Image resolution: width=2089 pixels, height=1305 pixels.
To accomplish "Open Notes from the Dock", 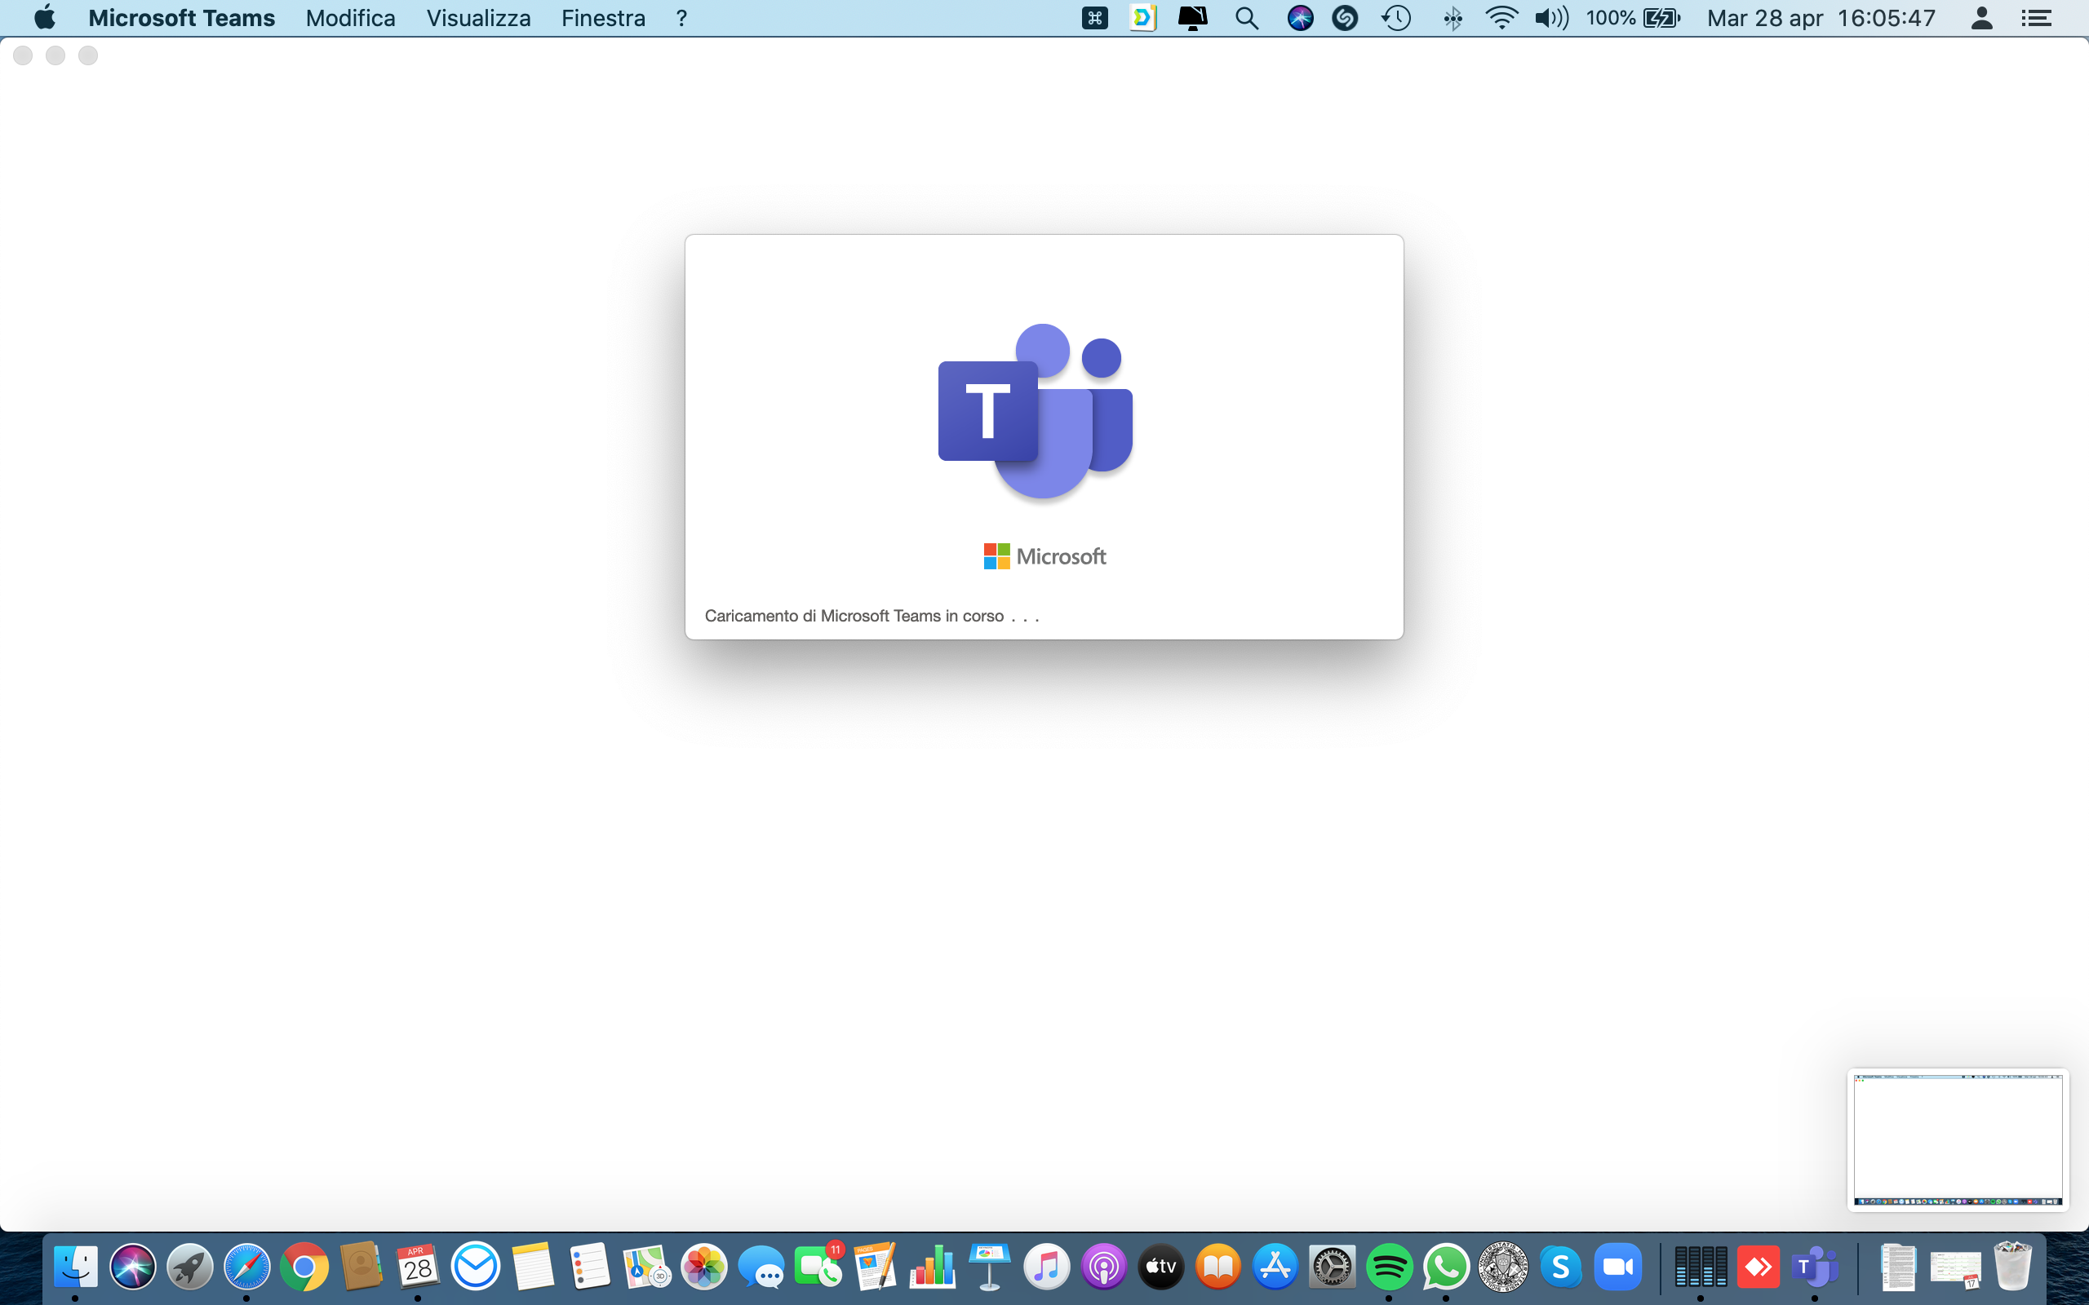I will tap(533, 1266).
